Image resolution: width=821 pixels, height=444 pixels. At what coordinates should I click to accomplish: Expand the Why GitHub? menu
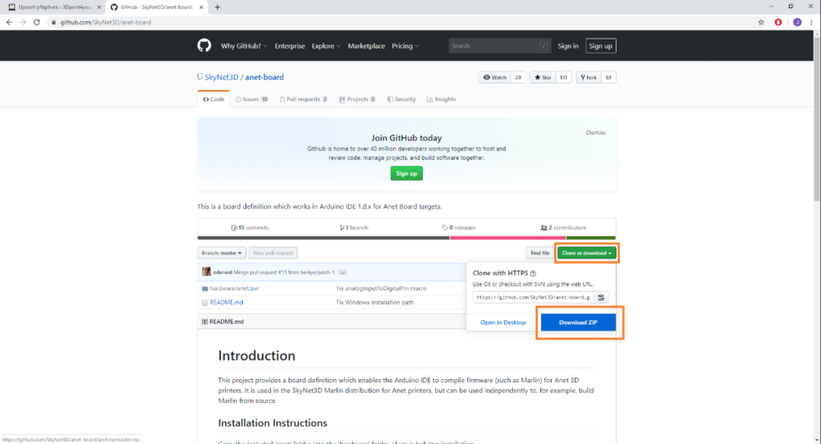click(244, 46)
